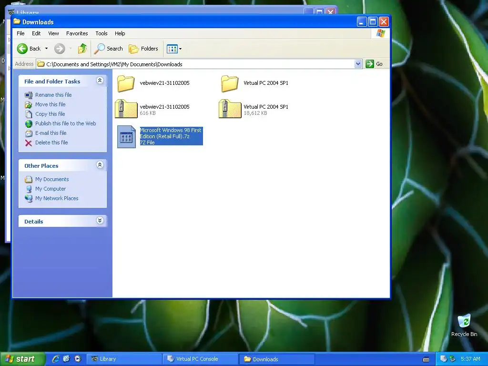Open My Network Places link
This screenshot has height=366, width=488.
57,198
